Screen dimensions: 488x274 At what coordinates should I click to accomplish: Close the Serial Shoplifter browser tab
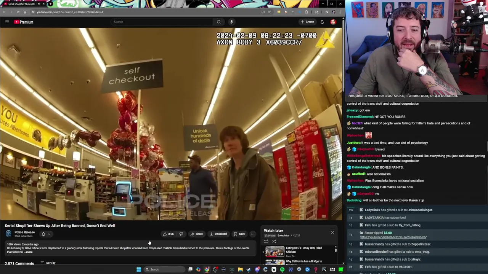pyautogui.click(x=43, y=4)
